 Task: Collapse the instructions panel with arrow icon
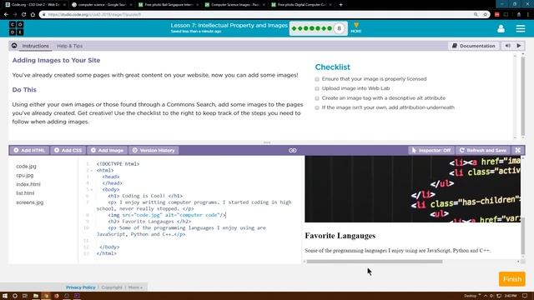[14, 46]
